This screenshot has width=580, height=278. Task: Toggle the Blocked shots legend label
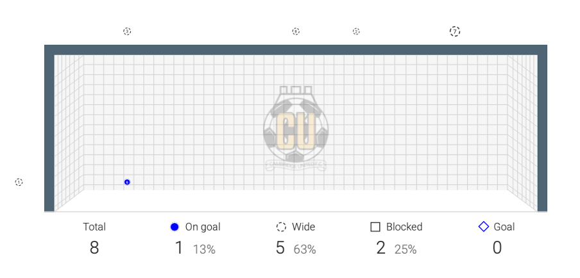click(404, 227)
